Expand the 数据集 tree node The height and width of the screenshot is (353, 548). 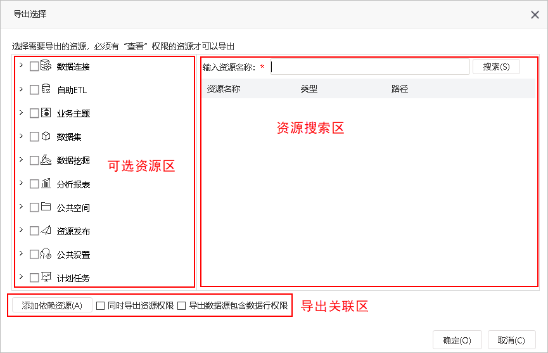pos(22,136)
